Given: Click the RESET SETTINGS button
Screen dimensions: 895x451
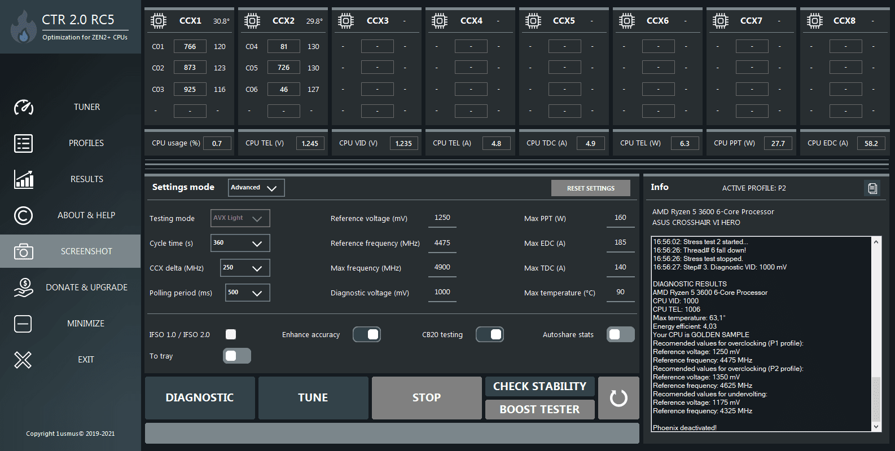Looking at the screenshot, I should [591, 188].
